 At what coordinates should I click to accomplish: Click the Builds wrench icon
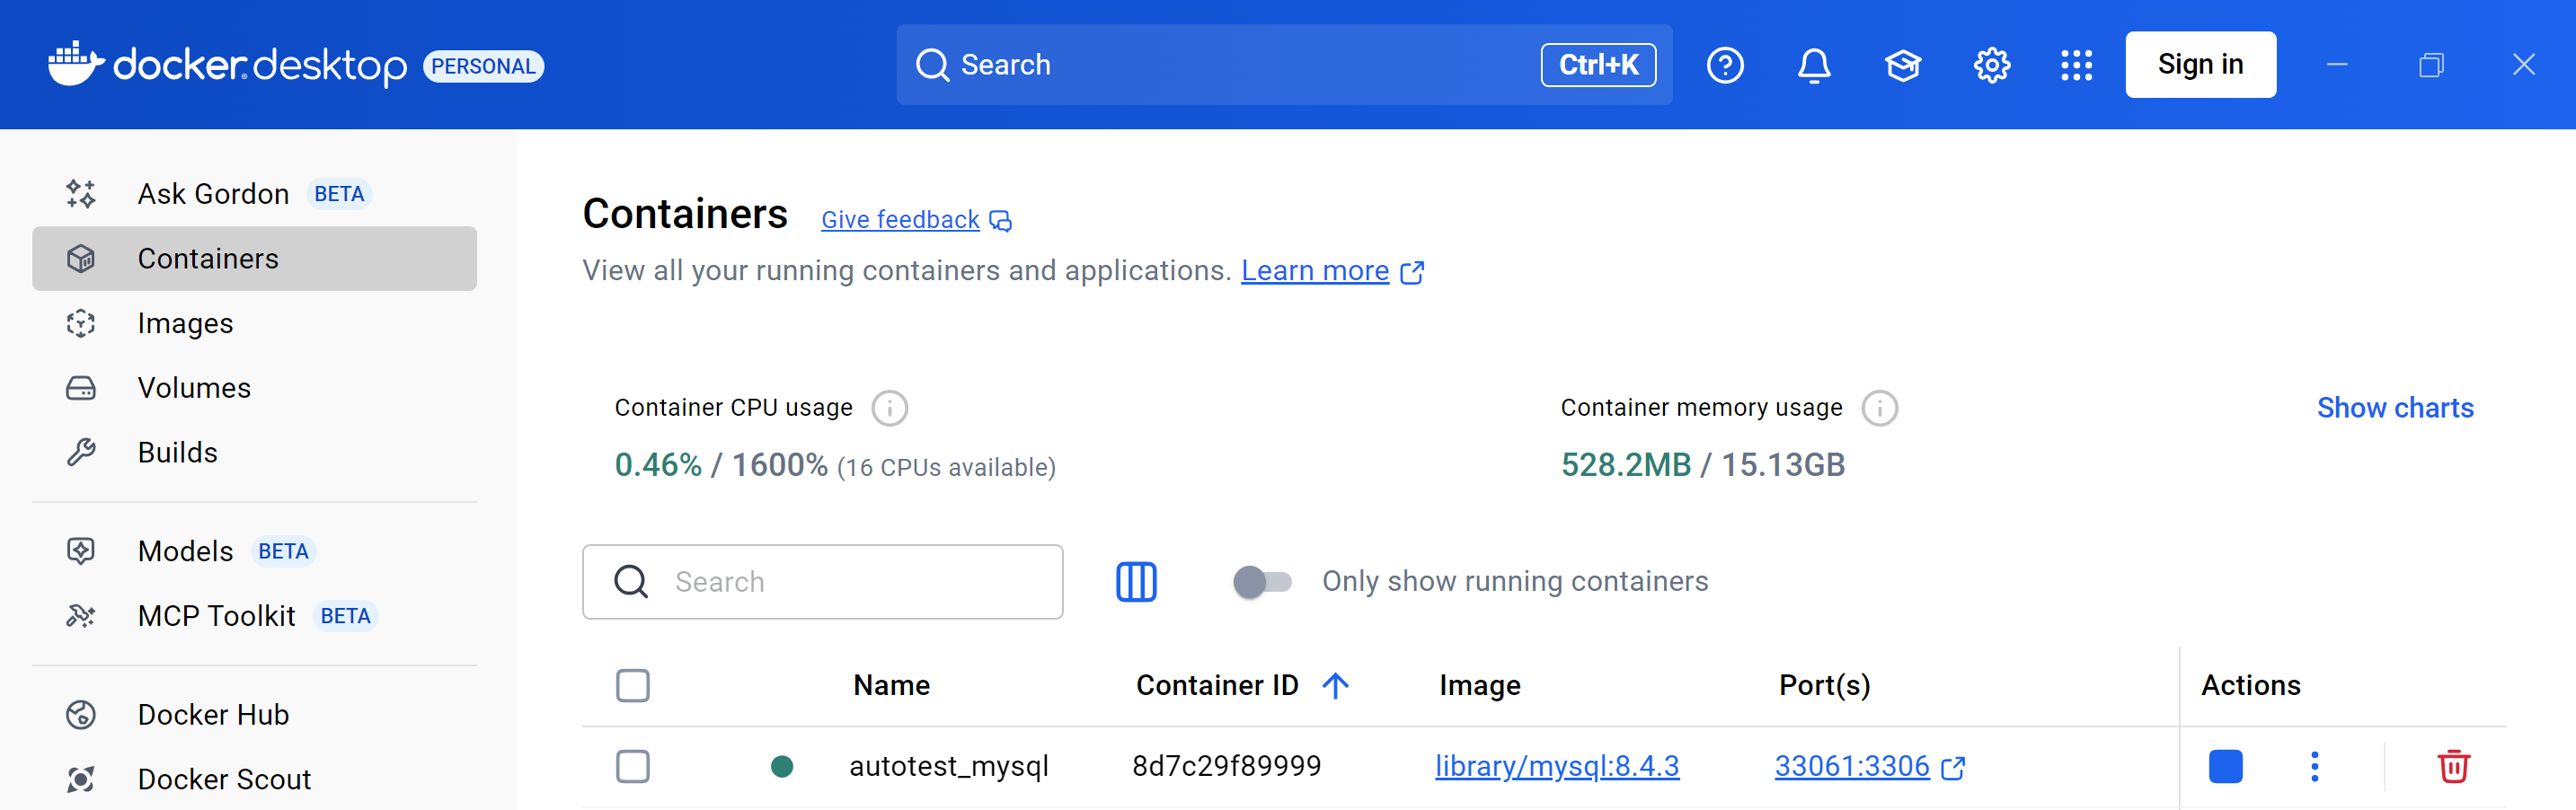click(x=81, y=452)
